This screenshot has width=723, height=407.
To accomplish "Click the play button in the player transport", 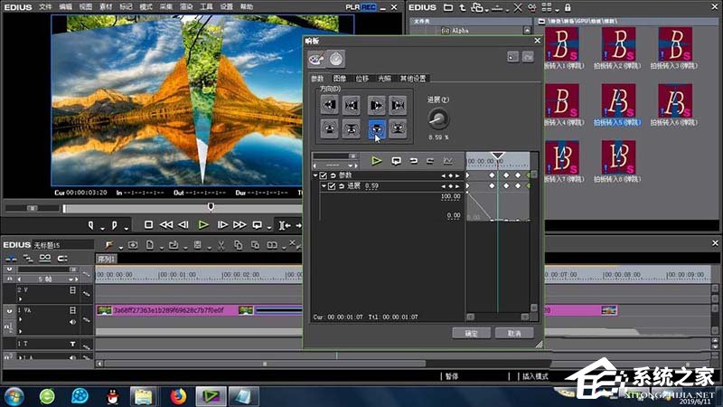I will pos(203,224).
